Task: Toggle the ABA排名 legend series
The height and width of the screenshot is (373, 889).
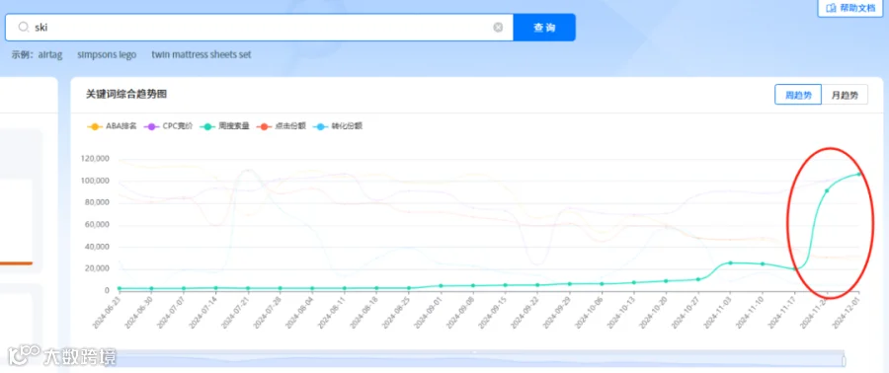Action: click(112, 126)
